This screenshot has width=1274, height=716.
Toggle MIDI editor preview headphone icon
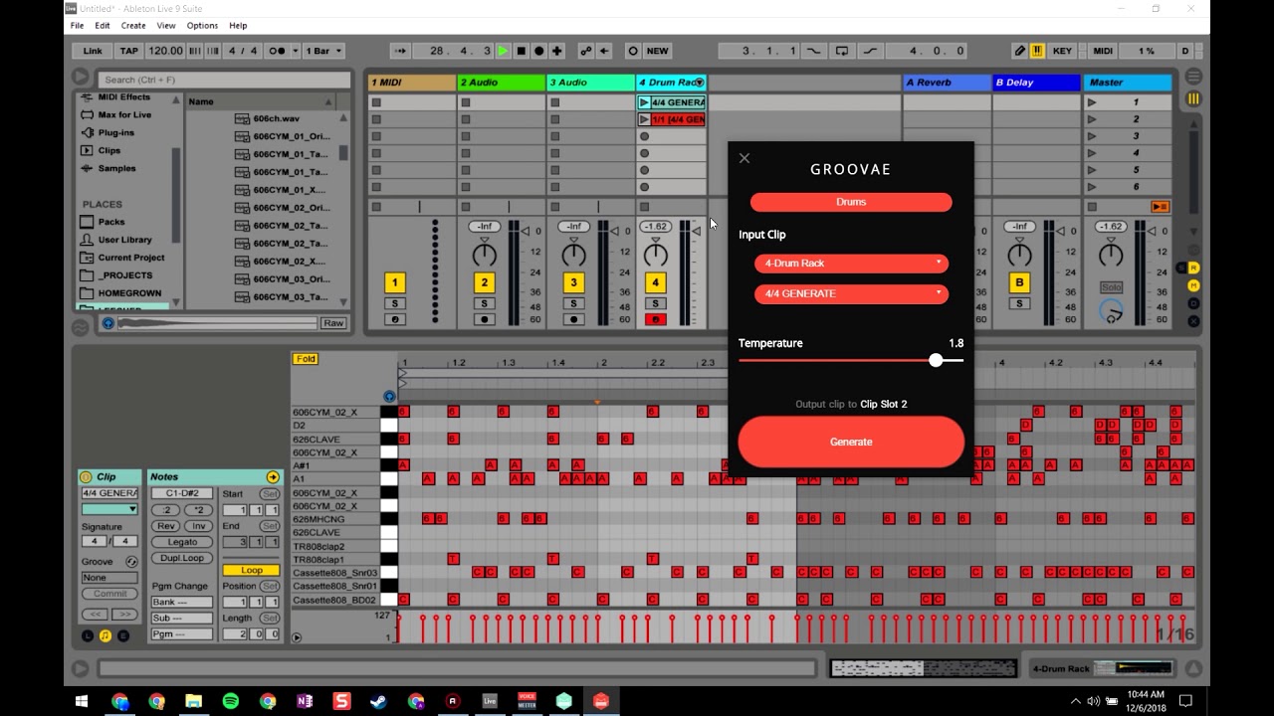(389, 396)
